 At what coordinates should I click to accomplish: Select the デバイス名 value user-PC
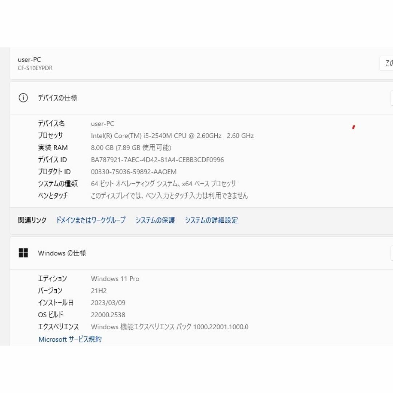(x=103, y=124)
